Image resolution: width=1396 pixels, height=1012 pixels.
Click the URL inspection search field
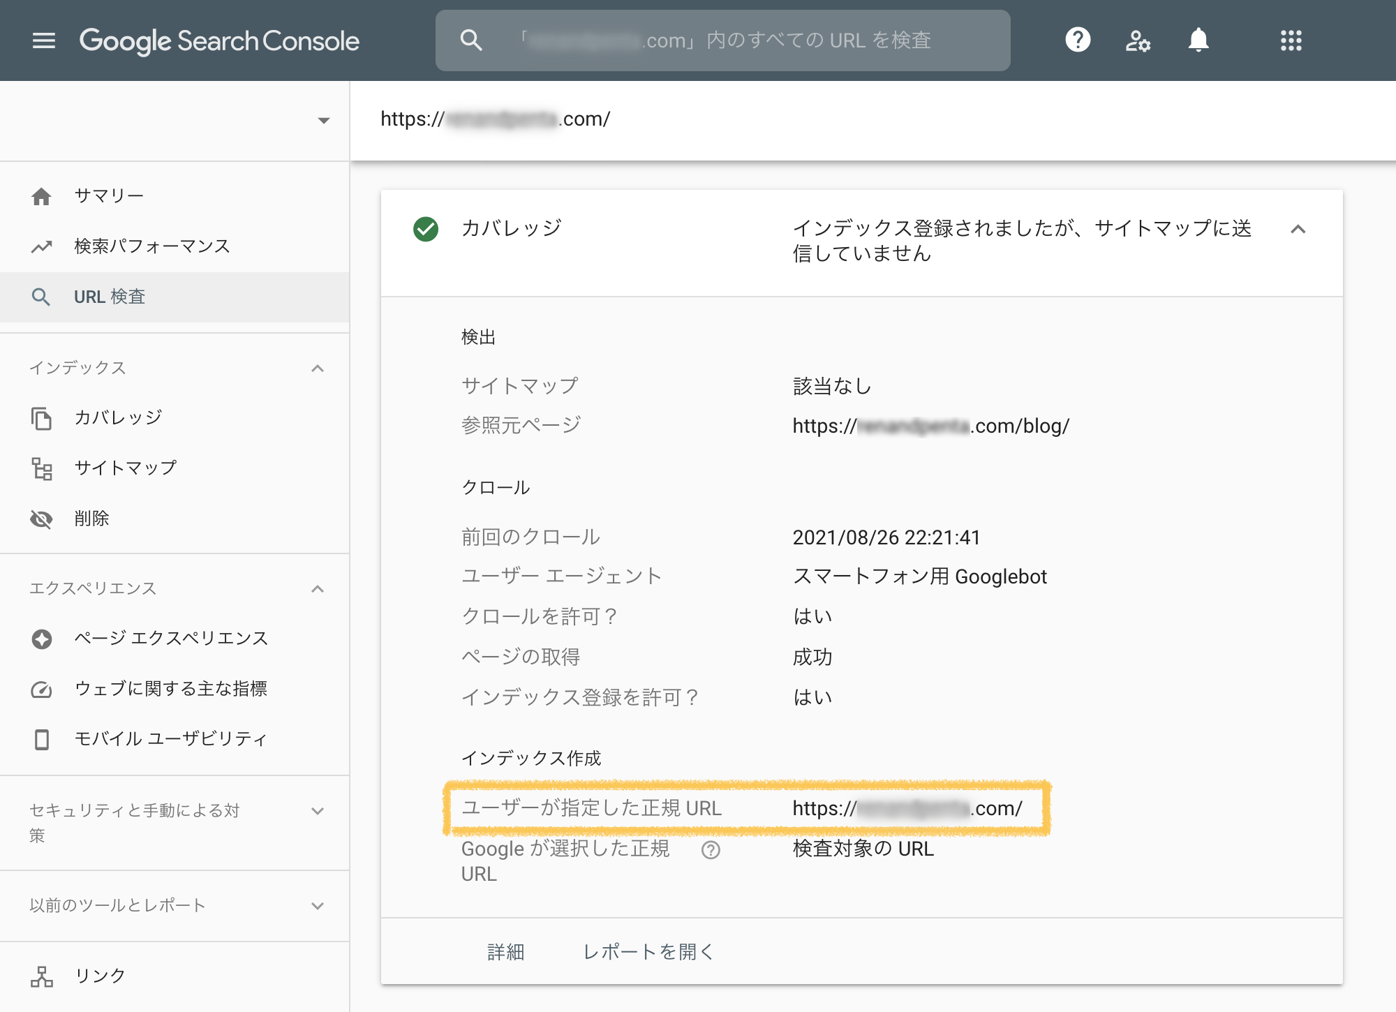(x=723, y=40)
